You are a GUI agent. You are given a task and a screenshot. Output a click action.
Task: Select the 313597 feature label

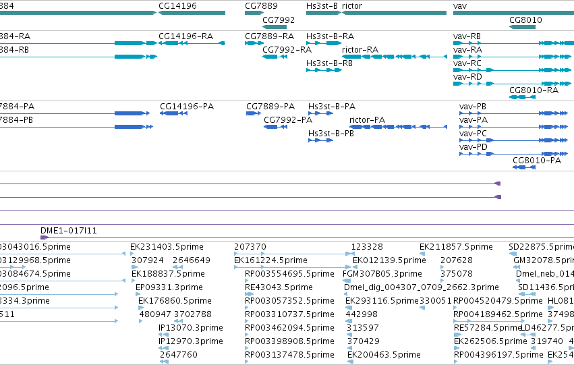point(363,328)
